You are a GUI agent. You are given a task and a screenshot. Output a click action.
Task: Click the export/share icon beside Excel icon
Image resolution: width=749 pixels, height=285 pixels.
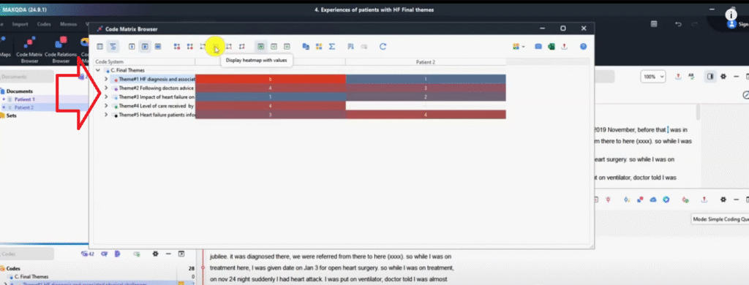click(x=564, y=47)
